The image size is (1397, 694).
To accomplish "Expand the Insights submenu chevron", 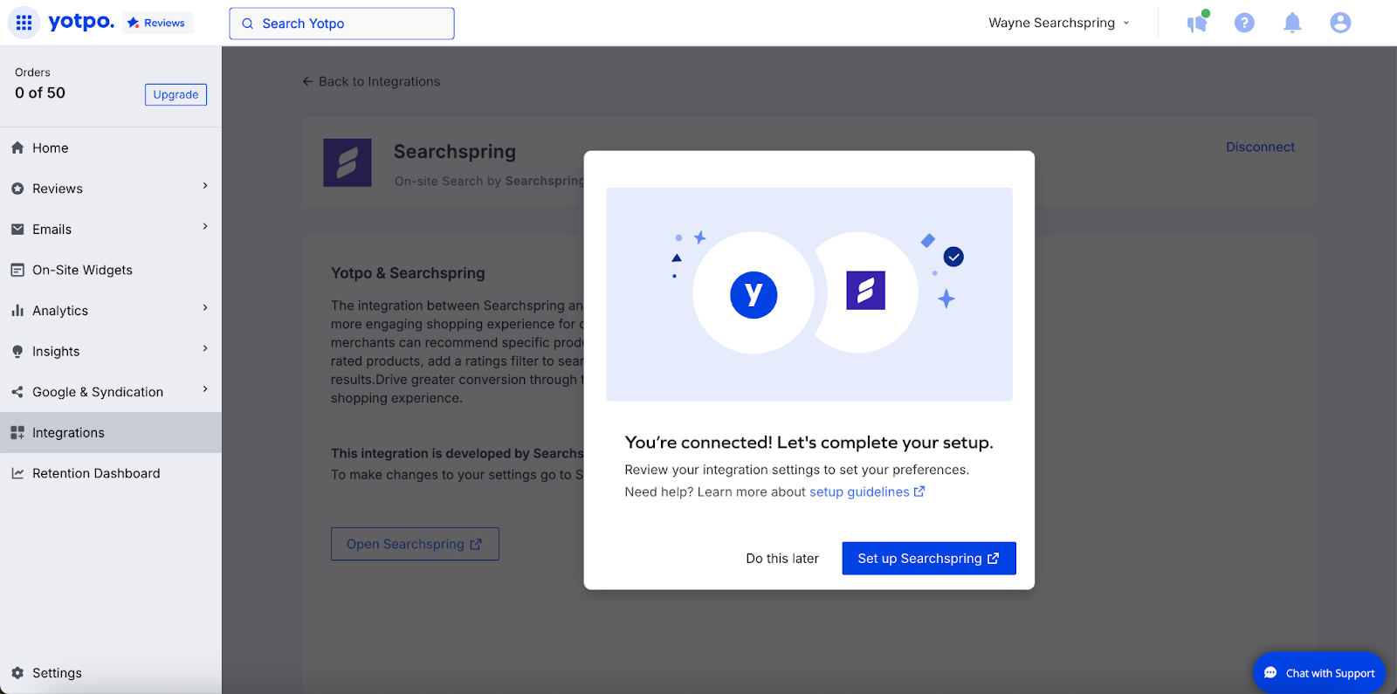I will click(205, 348).
